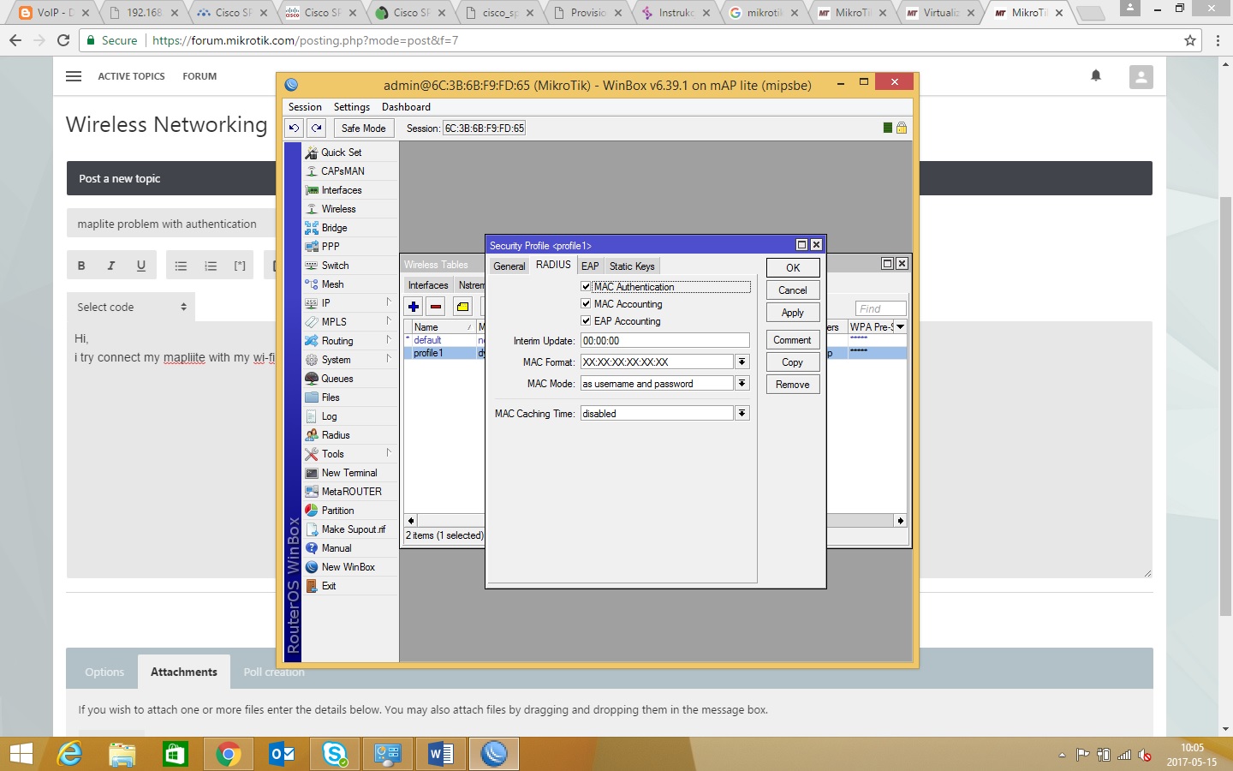Open Radius in the WinBox sidebar

click(x=335, y=435)
